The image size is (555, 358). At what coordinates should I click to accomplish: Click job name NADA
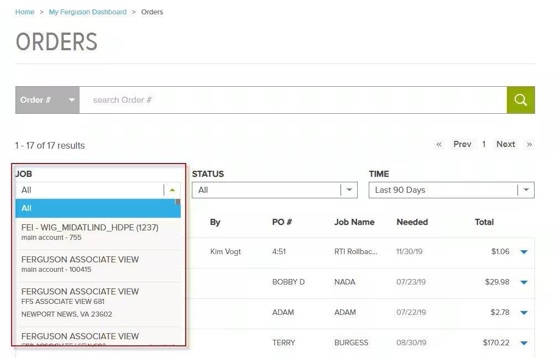tap(345, 282)
